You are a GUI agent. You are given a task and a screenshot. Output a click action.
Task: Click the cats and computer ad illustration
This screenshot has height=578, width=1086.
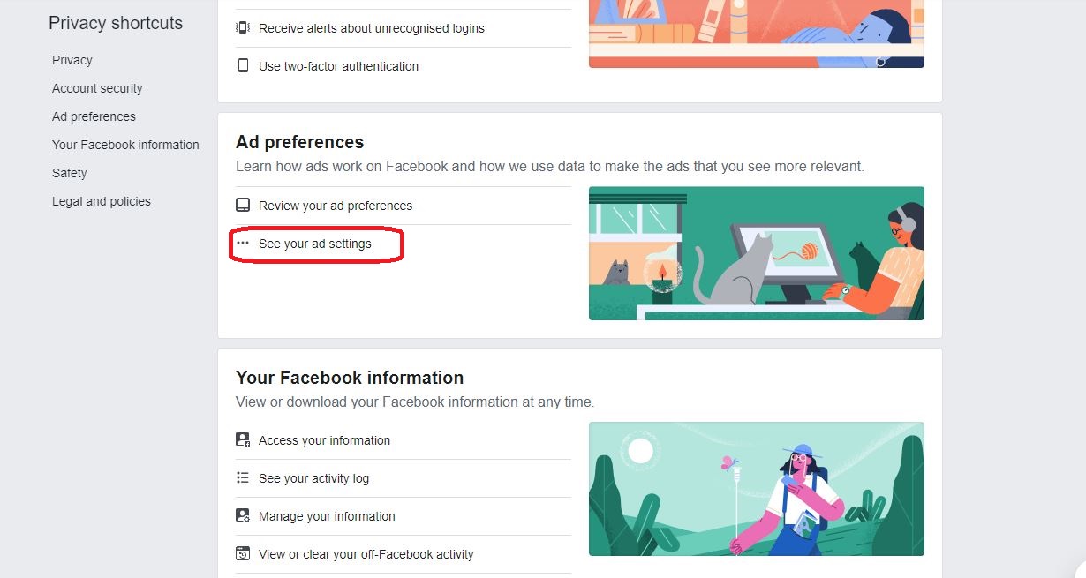pyautogui.click(x=756, y=253)
